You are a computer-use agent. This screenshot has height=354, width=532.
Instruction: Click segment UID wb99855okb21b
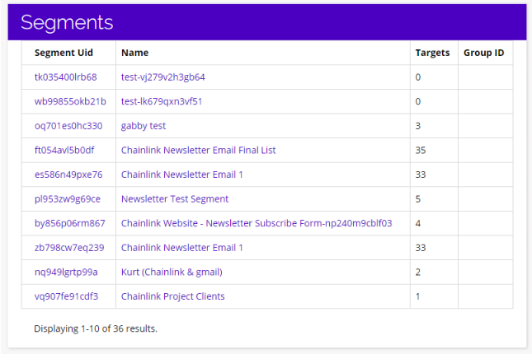[70, 101]
